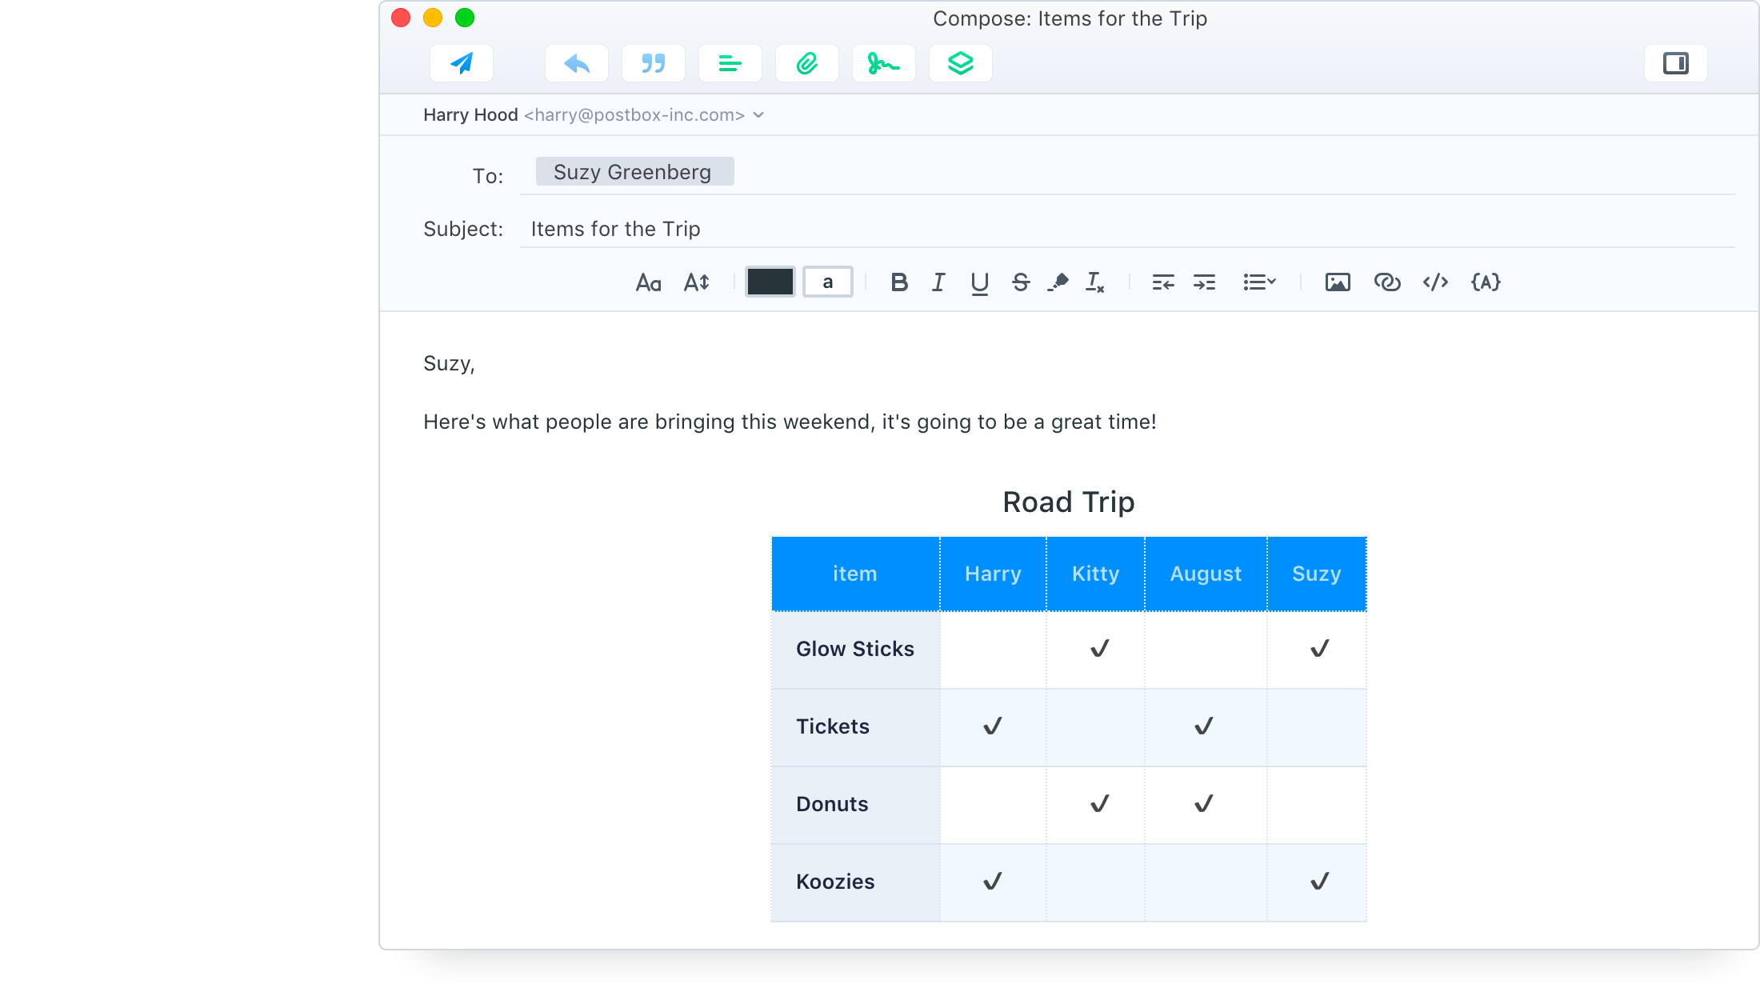Click the window title 'Compose: Items for the Trip'
This screenshot has height=992, width=1760.
click(x=1070, y=18)
